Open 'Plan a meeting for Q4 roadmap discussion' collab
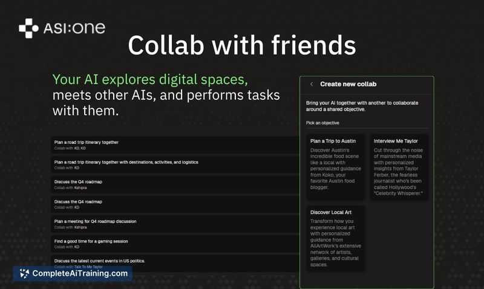The width and height of the screenshot is (484, 289). click(175, 224)
